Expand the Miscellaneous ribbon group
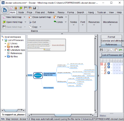This screenshot has width=124, height=121. tap(110, 23)
